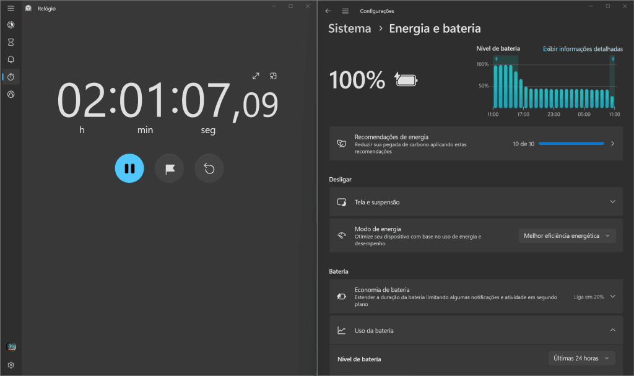634x376 pixels.
Task: Open the Modo de energia dropdown
Action: point(567,235)
